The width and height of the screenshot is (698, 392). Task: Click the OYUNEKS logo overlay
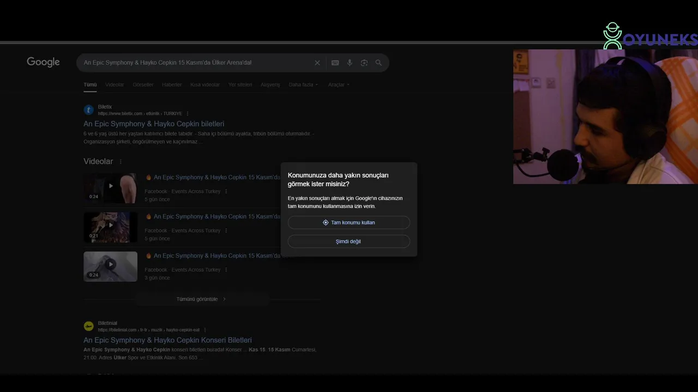click(x=650, y=36)
